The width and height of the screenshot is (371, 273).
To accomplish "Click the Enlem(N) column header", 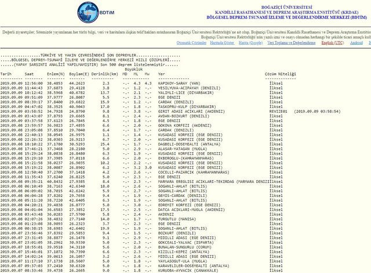I will tap(56, 74).
